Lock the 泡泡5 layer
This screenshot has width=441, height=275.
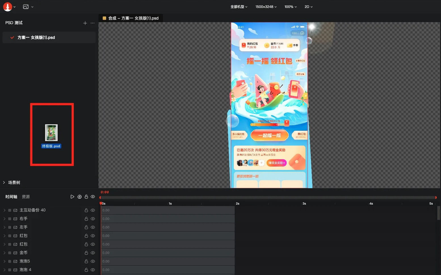click(x=86, y=261)
